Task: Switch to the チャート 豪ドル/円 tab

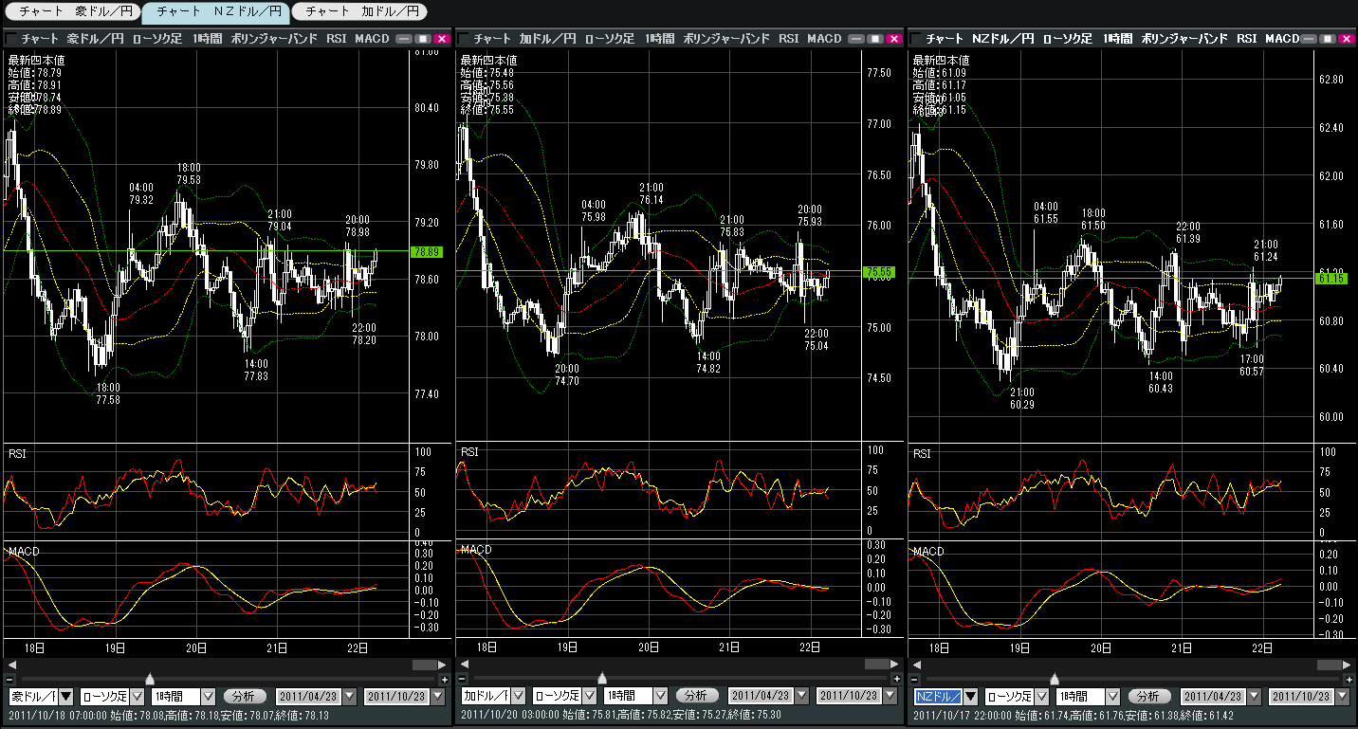Action: coord(70,12)
